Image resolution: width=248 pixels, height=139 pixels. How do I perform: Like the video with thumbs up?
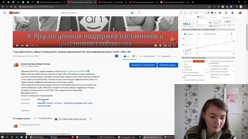125,56
